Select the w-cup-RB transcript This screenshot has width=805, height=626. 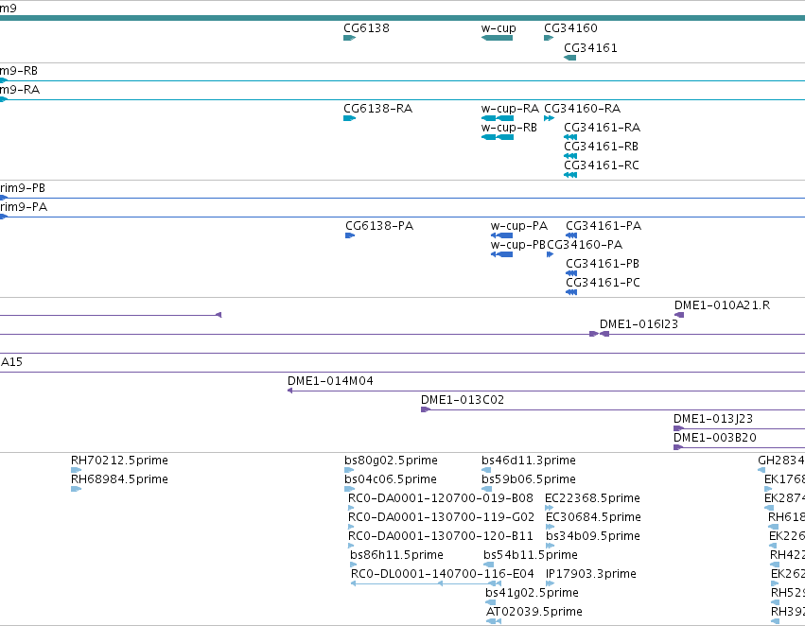(498, 137)
